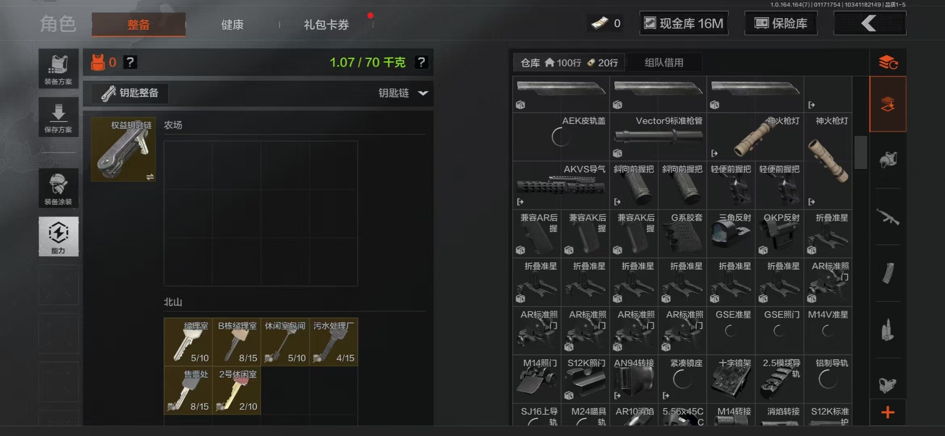Filter stash by helmet and armor
Viewport: 945px width, 436px height.
[888, 160]
